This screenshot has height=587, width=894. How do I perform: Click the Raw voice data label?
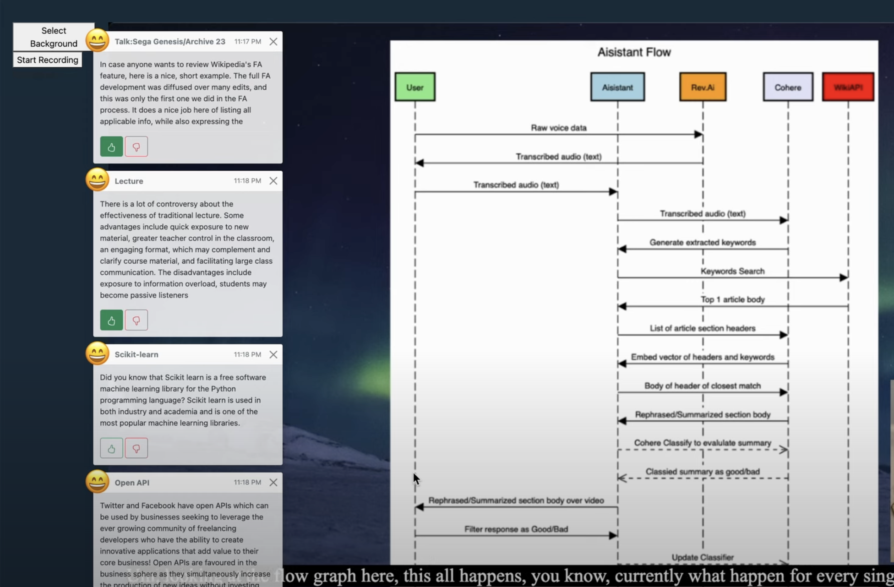558,128
